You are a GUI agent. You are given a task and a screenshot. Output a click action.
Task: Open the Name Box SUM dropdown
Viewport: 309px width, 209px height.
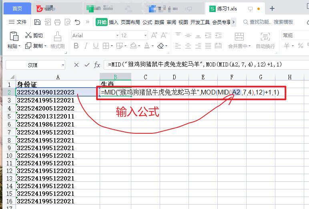point(63,65)
